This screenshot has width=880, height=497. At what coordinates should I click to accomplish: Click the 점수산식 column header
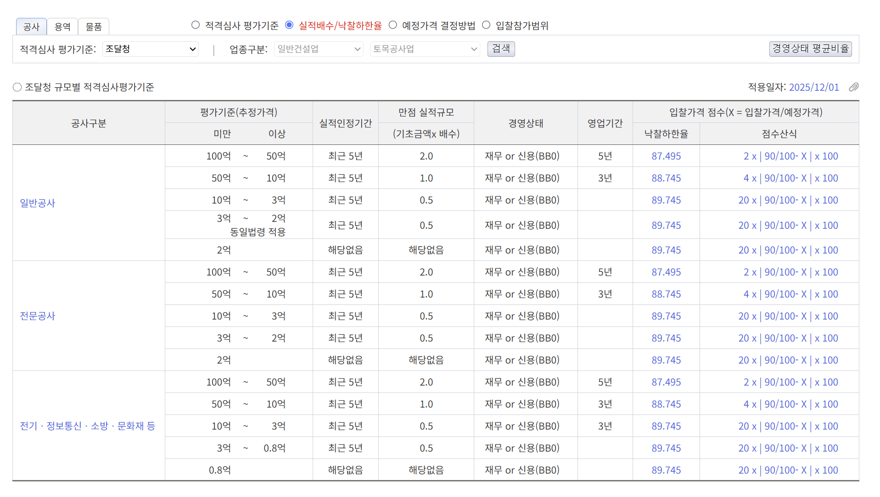point(779,134)
